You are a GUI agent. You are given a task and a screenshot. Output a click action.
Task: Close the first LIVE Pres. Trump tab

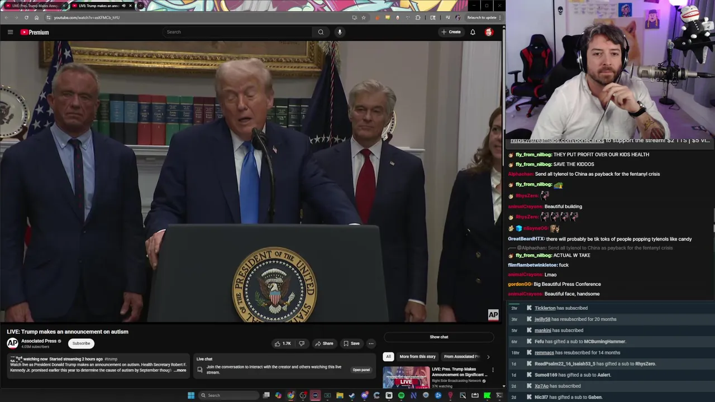point(64,6)
